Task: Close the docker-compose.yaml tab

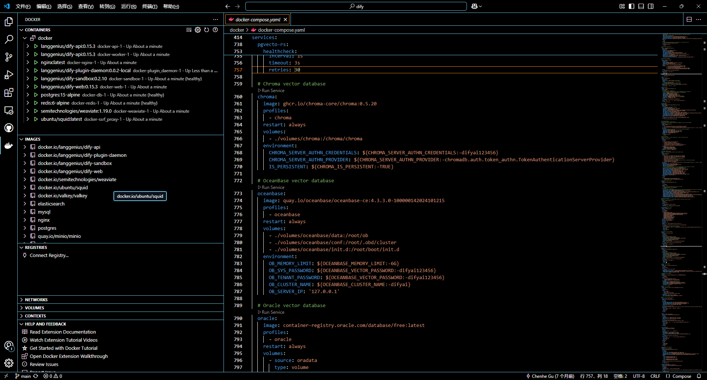Action: [285, 20]
